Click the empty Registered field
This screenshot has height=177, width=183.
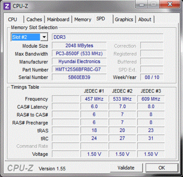(x=152, y=53)
